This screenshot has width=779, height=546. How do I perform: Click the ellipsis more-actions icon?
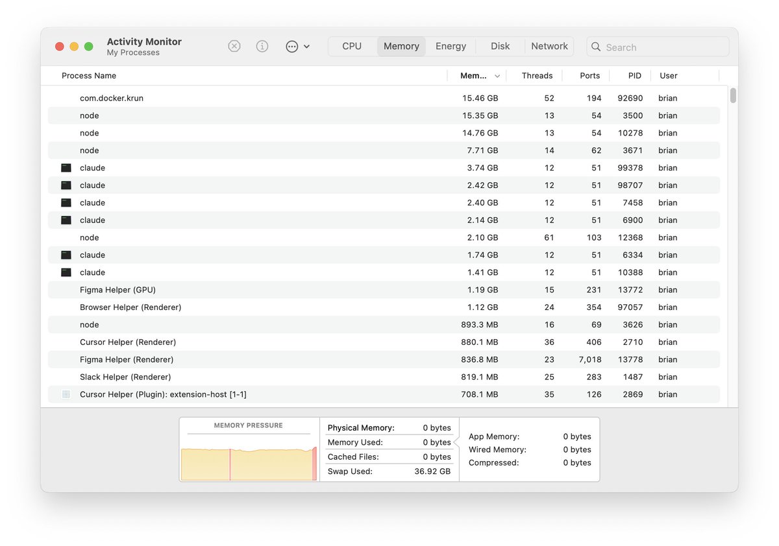(292, 47)
